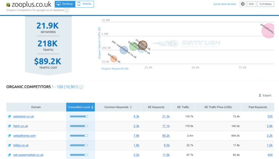Open 1.0k paid keywords link
Screen dimensions: 279x159
[270, 145]
